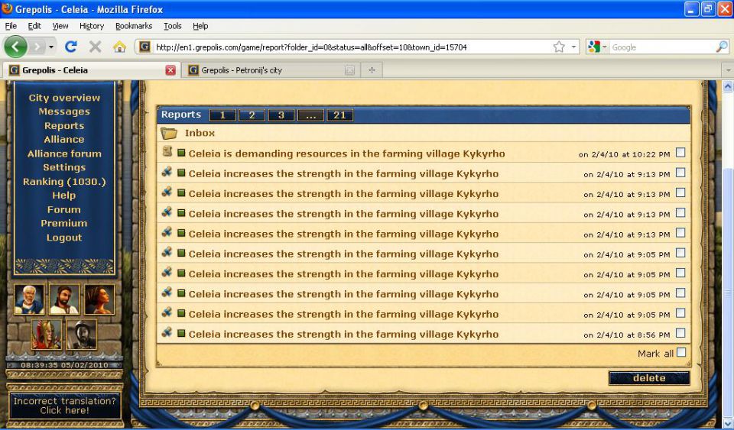The width and height of the screenshot is (734, 430).
Task: Open the demanding resources report for Kykyrho
Action: pos(347,154)
